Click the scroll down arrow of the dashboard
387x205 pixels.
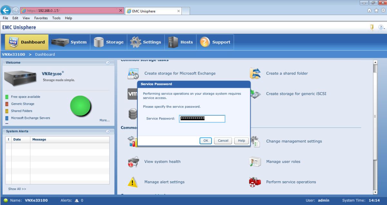375,192
